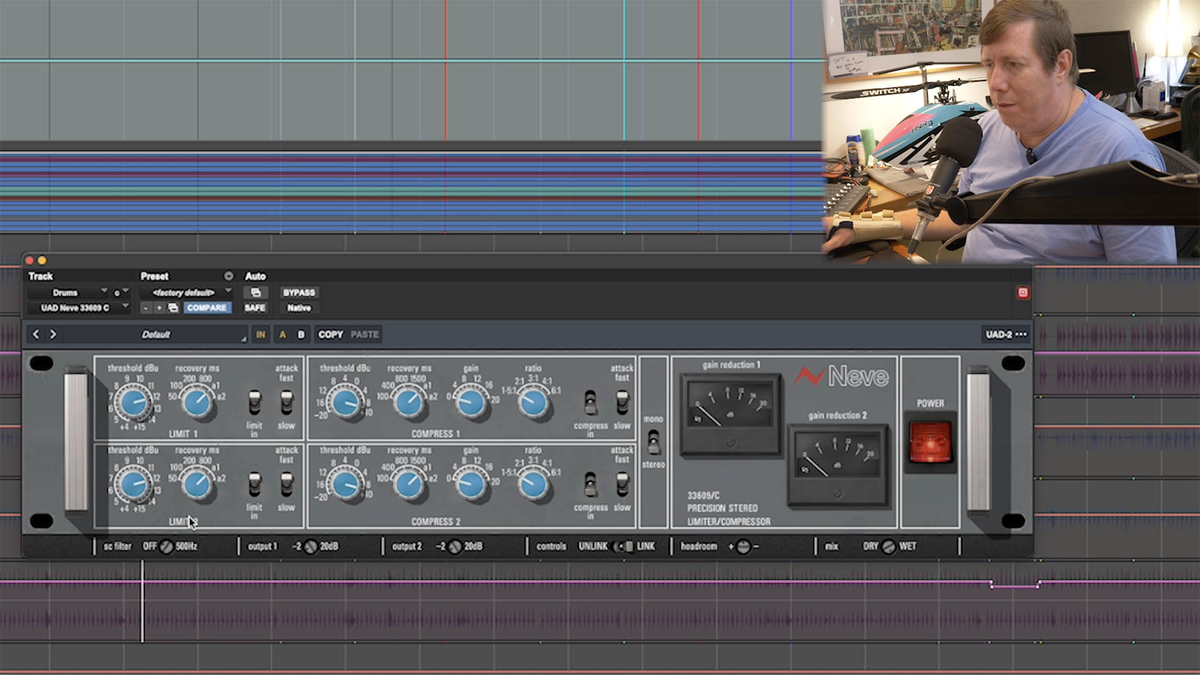Click the Preset circular menu icon
This screenshot has height=675, width=1200.
pyautogui.click(x=229, y=276)
